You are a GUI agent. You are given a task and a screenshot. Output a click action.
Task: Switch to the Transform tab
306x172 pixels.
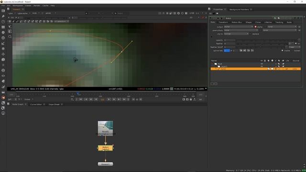223,22
